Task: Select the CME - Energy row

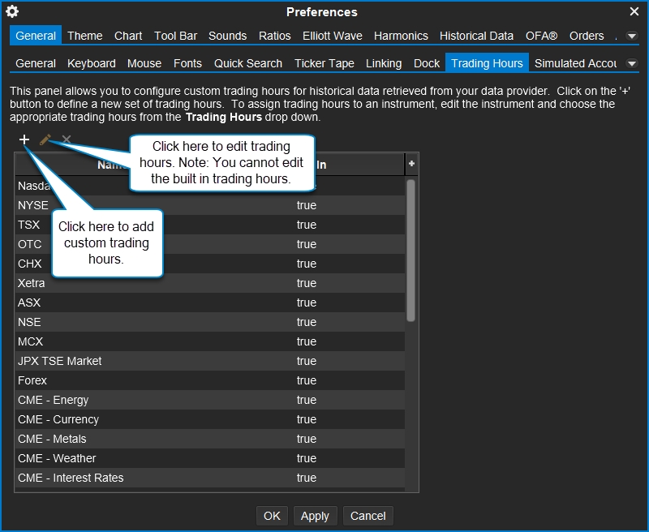Action: pyautogui.click(x=54, y=400)
